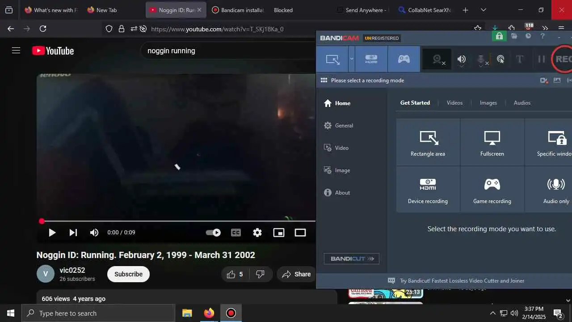Viewport: 572px width, 322px height.
Task: Go to YouTube home via logo
Action: click(x=53, y=51)
